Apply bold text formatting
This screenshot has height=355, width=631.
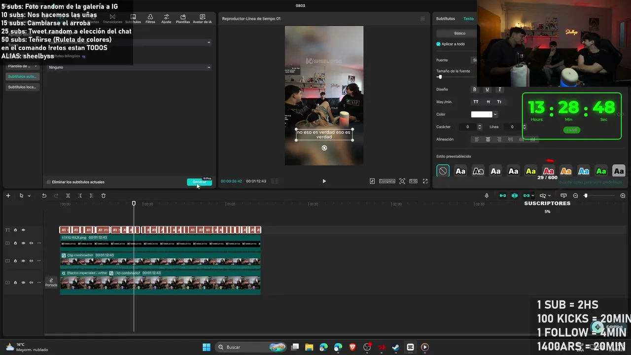click(475, 89)
